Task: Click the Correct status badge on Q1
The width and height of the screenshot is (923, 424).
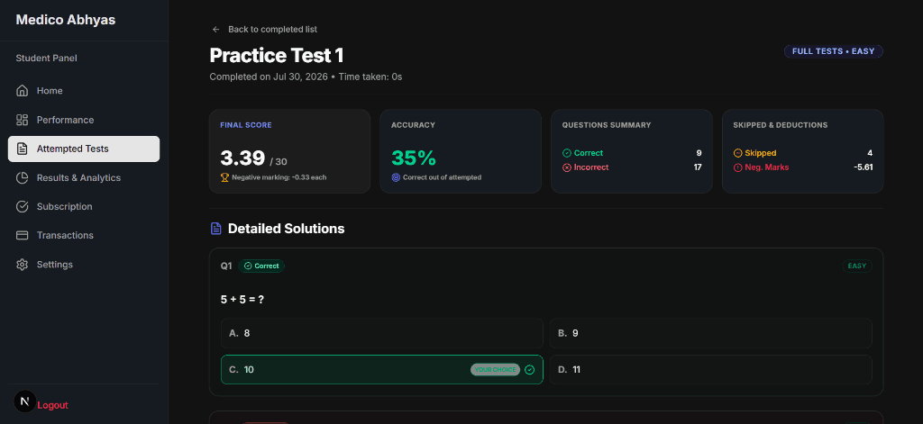Action: tap(261, 266)
